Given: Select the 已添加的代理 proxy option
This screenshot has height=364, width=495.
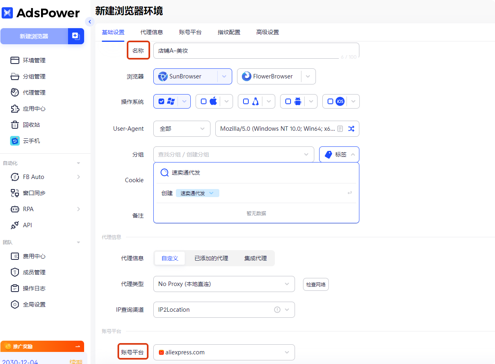Looking at the screenshot, I should point(211,258).
